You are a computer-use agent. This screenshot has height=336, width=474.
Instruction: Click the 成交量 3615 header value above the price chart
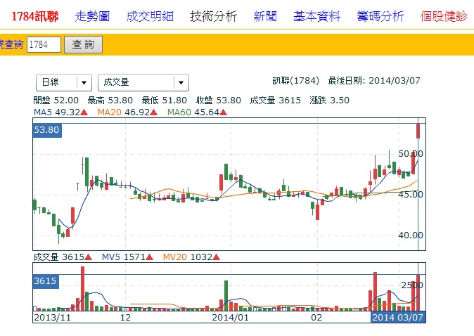pos(276,101)
